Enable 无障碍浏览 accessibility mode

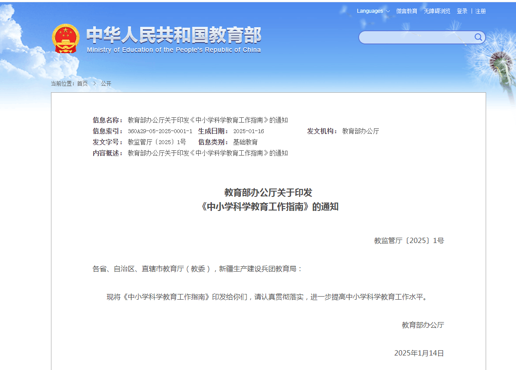[x=437, y=11]
